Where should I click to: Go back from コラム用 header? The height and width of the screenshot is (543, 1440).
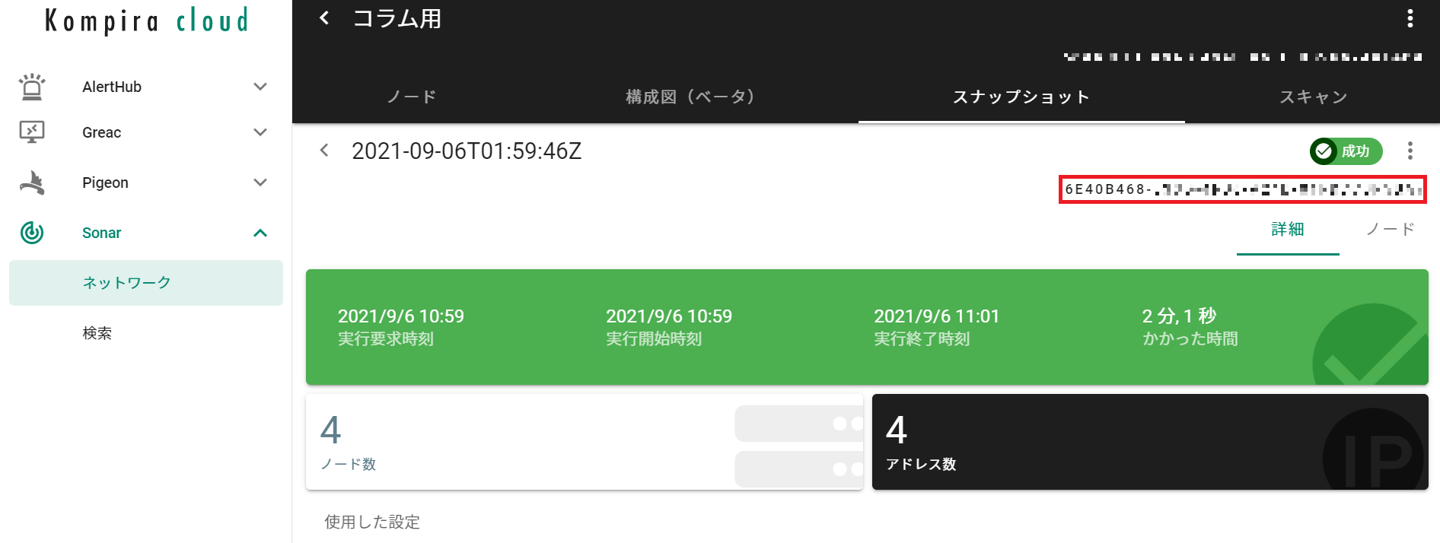point(325,18)
